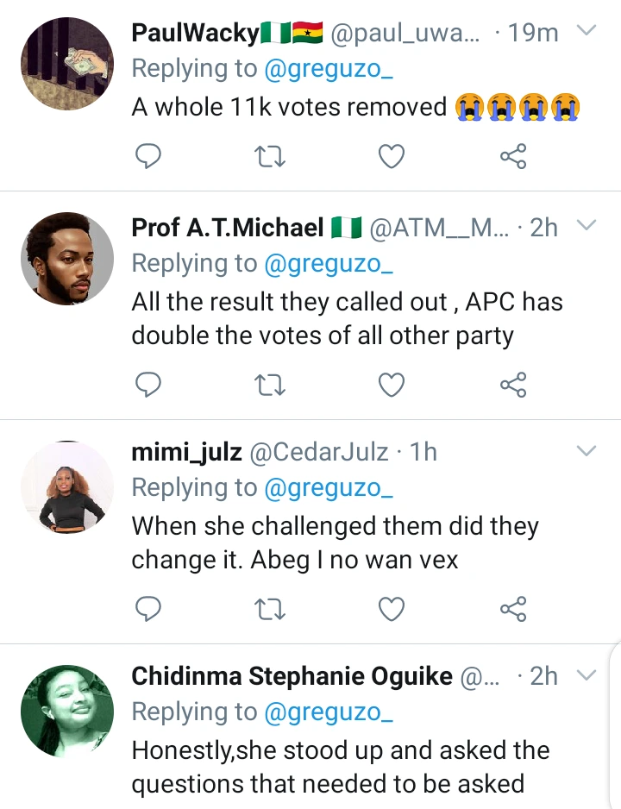Open Chidinma Stephanie Oguike's avatar
Viewport: 621px width, 809px height.
[67, 710]
